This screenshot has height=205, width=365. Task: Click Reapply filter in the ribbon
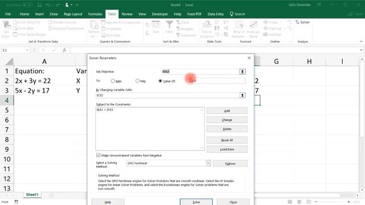(x=185, y=29)
